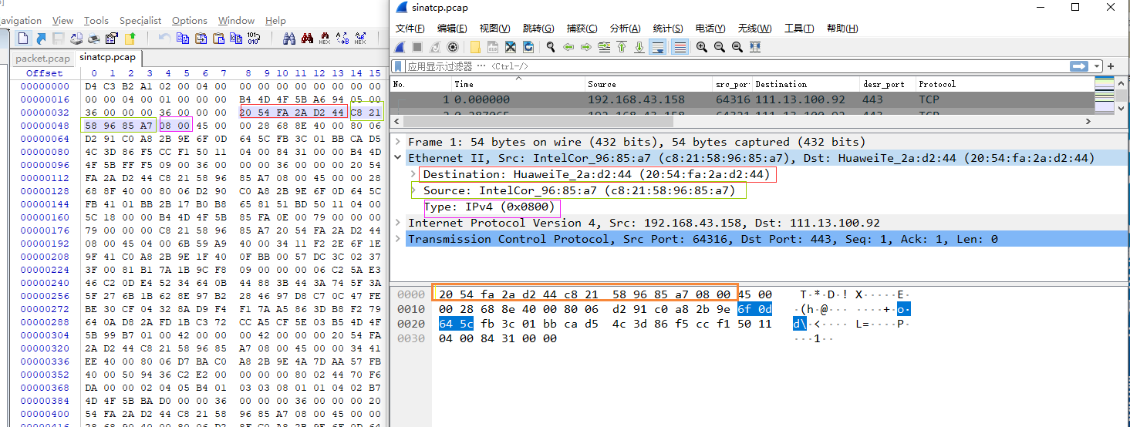
Task: Collapse Ethernet II tree row
Action: 398,158
